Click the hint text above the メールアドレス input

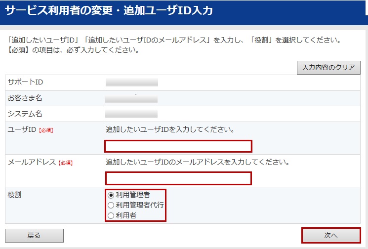tap(198, 162)
